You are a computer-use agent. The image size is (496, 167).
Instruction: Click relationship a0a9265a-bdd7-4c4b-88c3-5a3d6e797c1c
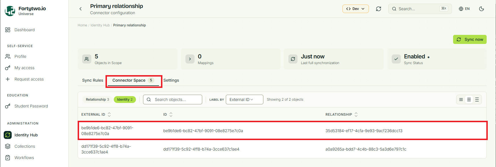pyautogui.click(x=366, y=149)
